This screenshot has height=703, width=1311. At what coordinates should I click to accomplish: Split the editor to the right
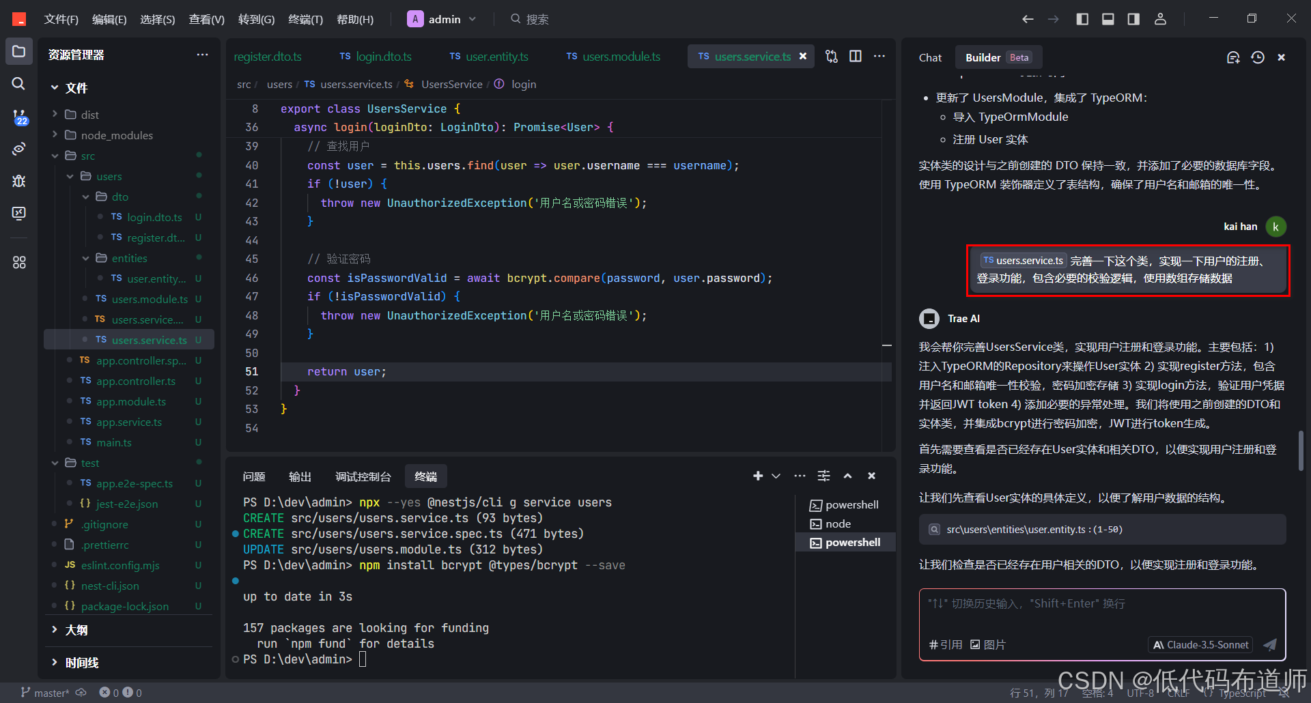click(856, 57)
